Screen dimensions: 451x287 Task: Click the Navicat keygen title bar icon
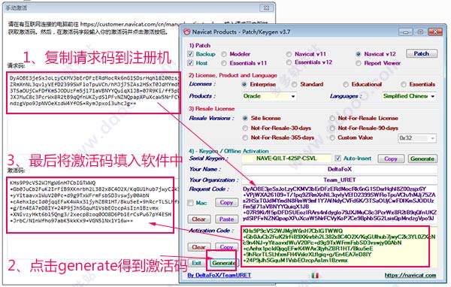[187, 32]
